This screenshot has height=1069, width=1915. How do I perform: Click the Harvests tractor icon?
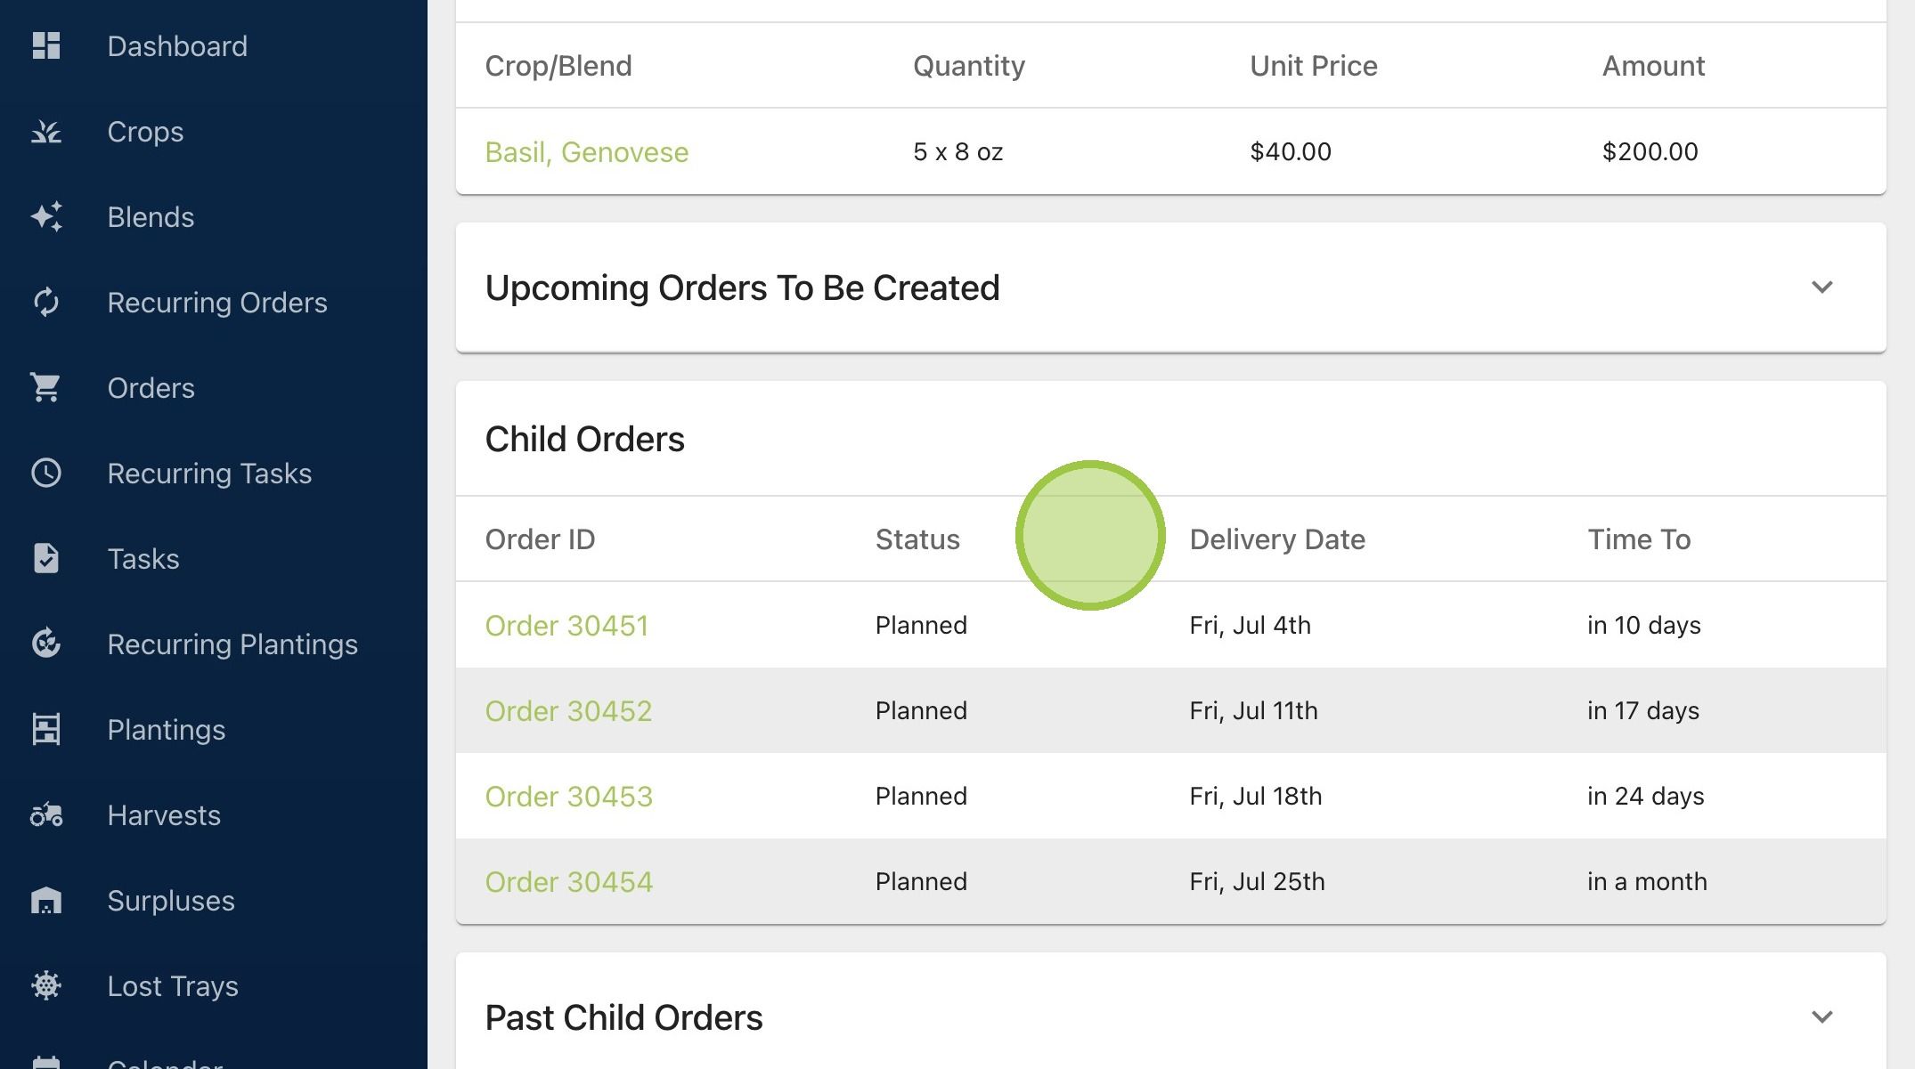coord(45,815)
